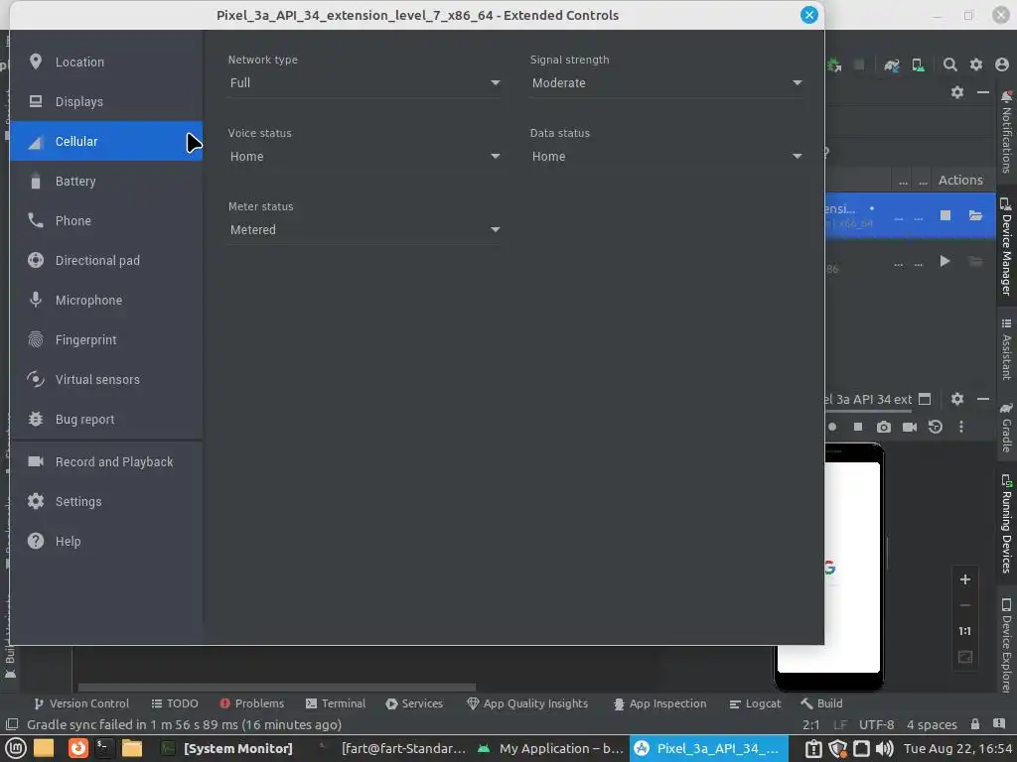Viewport: 1017px width, 762px height.
Task: Open the Version Control tool window
Action: click(81, 703)
